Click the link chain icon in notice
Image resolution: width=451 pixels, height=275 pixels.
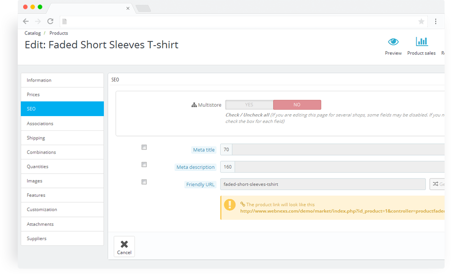(x=243, y=204)
